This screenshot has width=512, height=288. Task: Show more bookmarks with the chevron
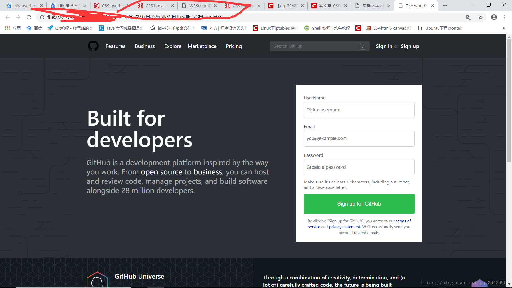click(504, 28)
